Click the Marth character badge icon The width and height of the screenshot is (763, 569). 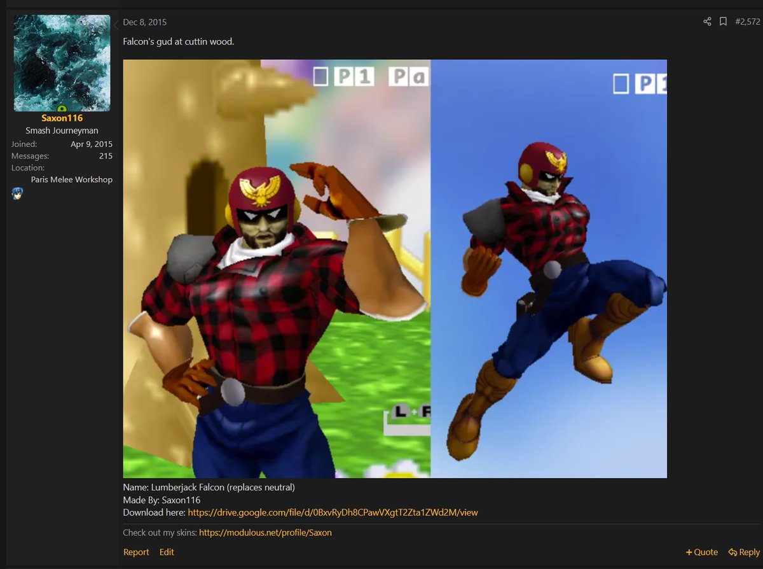(x=17, y=193)
